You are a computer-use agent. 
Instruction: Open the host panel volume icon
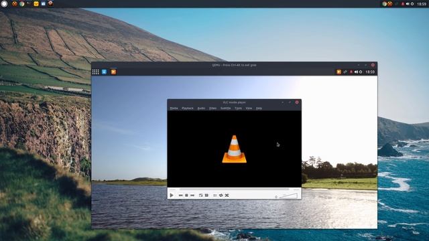(408, 4)
